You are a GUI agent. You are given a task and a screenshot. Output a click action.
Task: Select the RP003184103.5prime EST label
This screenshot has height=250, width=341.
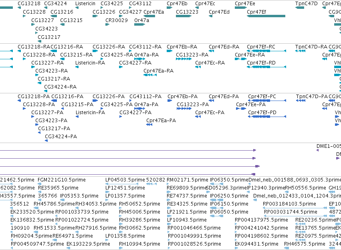coord(289,204)
